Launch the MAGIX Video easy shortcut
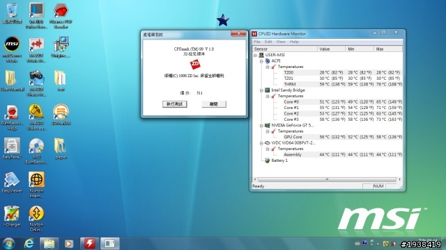The width and height of the screenshot is (446, 250). [36, 117]
